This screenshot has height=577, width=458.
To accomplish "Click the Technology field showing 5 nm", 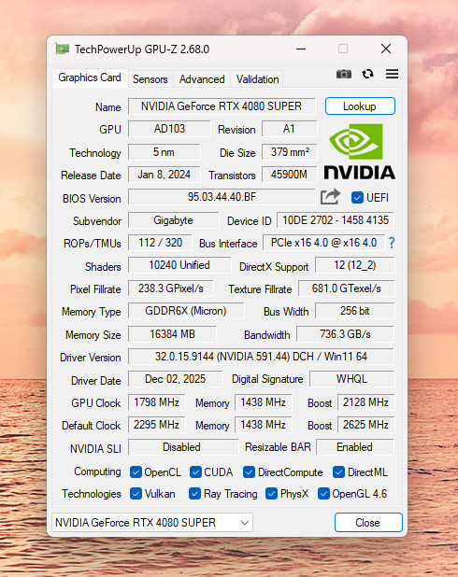I will click(x=164, y=152).
